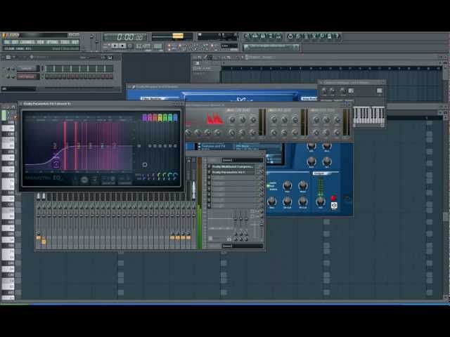Open the snap selector dropdown showing Line
450x337 pixels.
tap(230, 46)
